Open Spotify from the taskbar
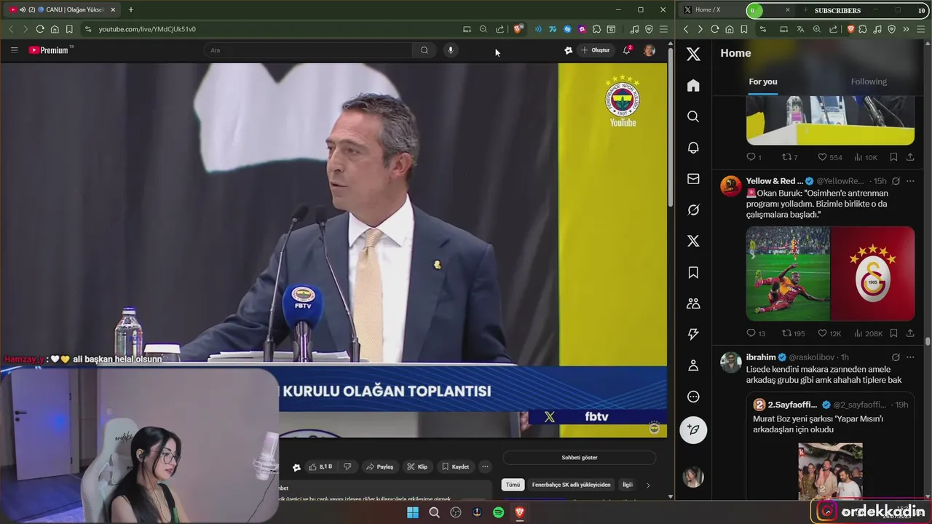932x524 pixels. [x=498, y=512]
